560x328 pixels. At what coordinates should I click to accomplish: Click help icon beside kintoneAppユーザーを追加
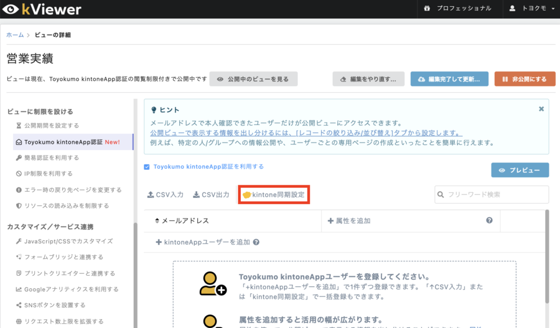click(x=256, y=242)
